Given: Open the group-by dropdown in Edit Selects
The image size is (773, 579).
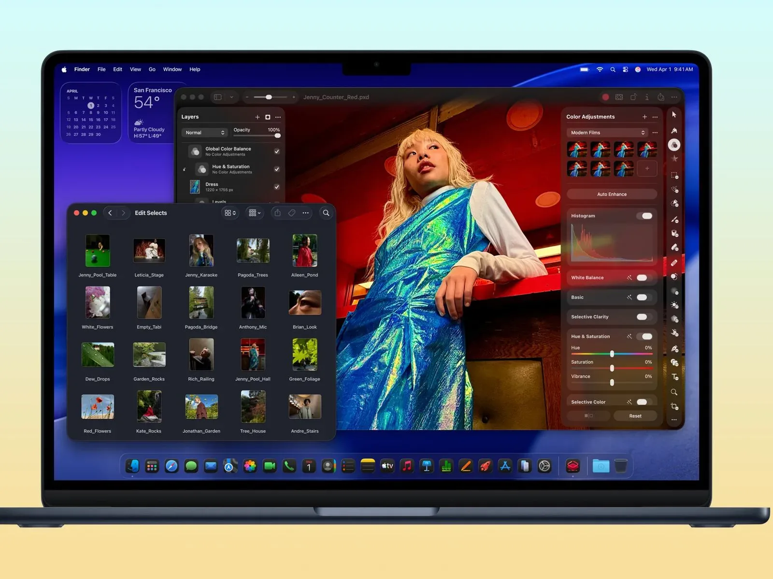Looking at the screenshot, I should click(x=254, y=213).
